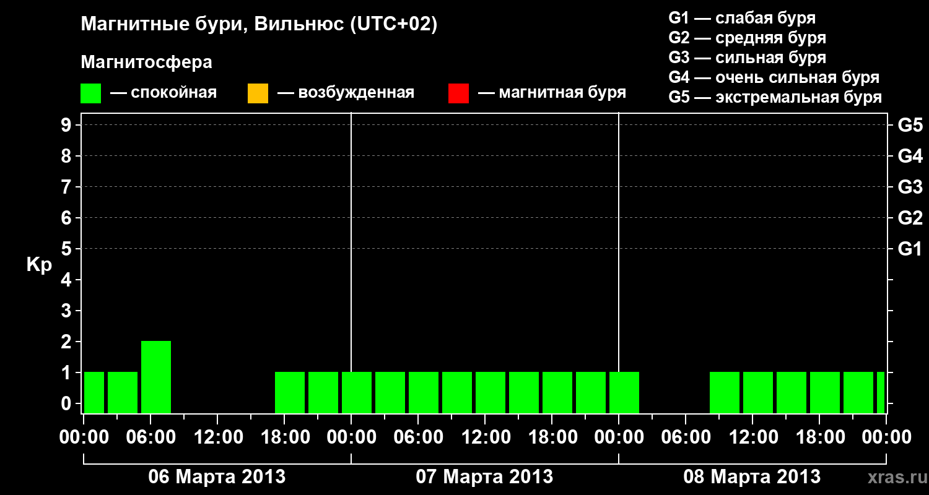Click the '08 Марта 2013' date label

[x=752, y=477]
